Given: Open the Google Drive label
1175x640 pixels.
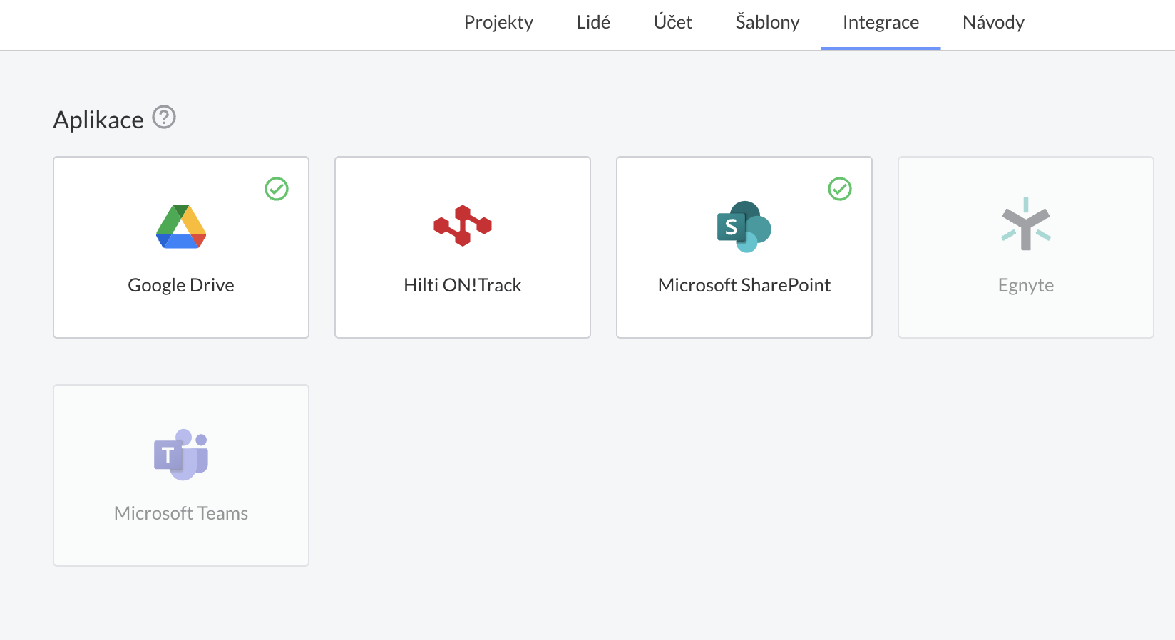Looking at the screenshot, I should [181, 285].
